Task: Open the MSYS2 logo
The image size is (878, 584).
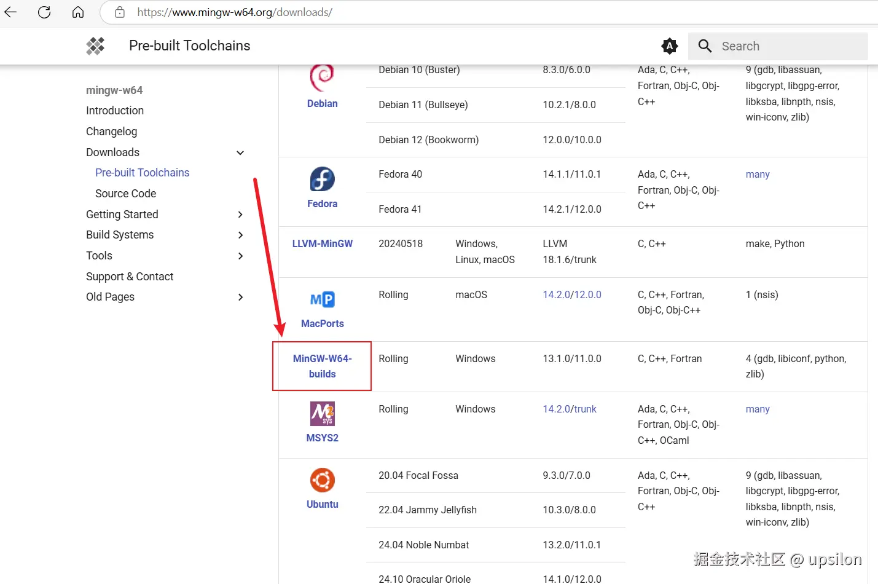Action: point(323,414)
